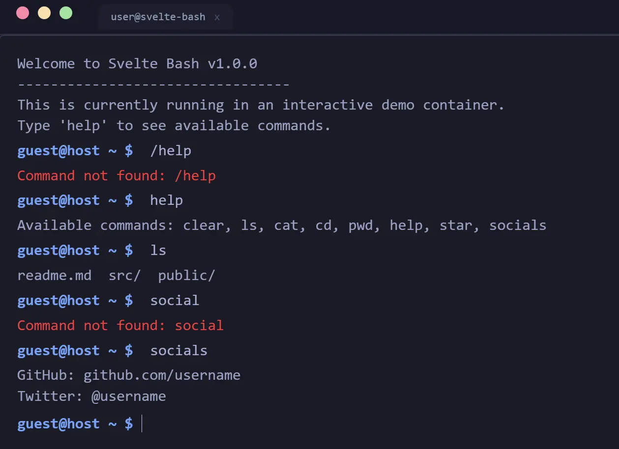This screenshot has height=449, width=619.
Task: Select the src/ directory in ls output
Action: [x=124, y=275]
